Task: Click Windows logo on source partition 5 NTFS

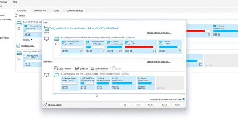Action: click(160, 42)
